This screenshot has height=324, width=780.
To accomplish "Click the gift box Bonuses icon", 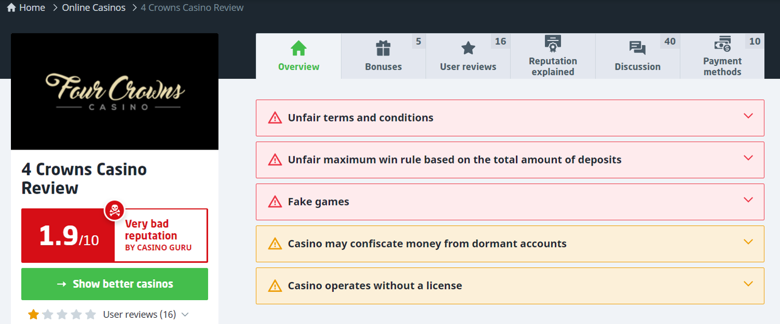I will point(383,48).
